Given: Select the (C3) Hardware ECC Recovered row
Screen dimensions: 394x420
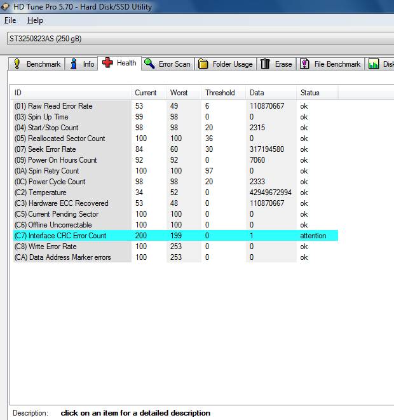Looking at the screenshot, I should tap(175, 203).
